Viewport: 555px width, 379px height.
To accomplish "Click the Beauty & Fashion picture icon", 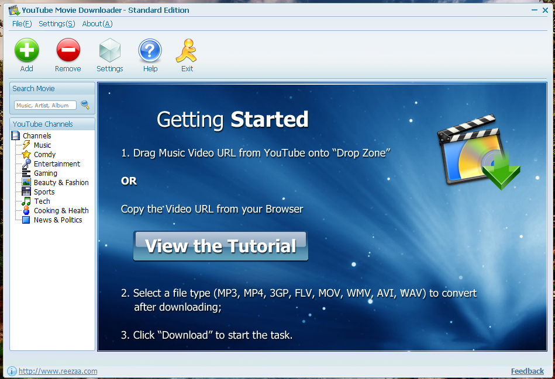I will [26, 182].
